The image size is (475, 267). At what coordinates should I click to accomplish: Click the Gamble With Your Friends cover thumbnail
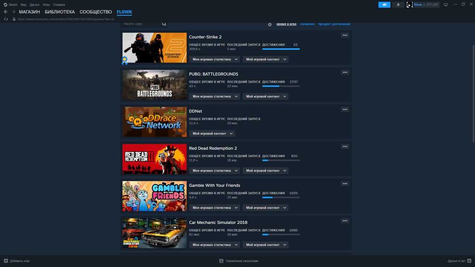[x=154, y=196]
